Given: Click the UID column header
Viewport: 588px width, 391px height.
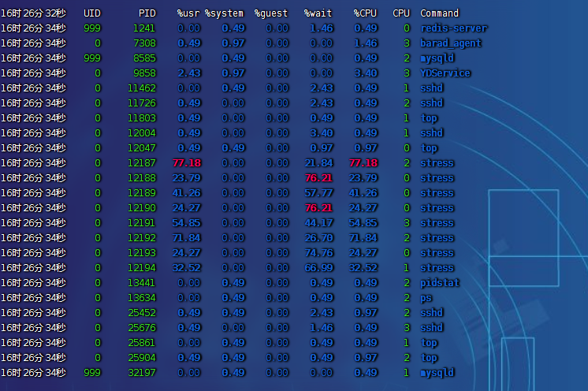Looking at the screenshot, I should (x=92, y=13).
